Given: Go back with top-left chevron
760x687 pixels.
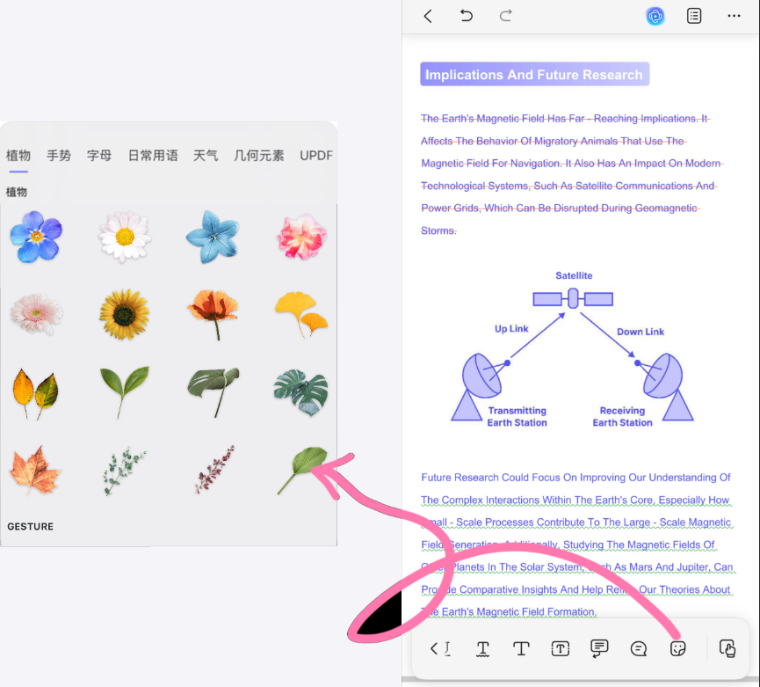Looking at the screenshot, I should (428, 16).
